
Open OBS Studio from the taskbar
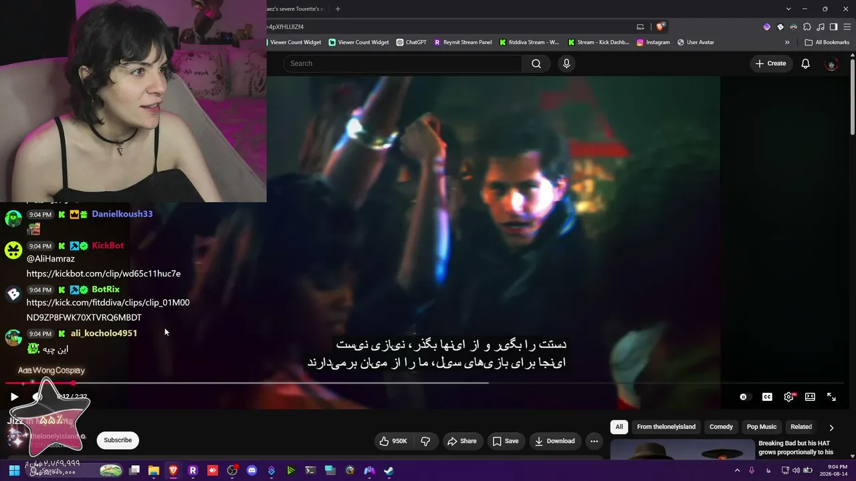click(x=232, y=470)
